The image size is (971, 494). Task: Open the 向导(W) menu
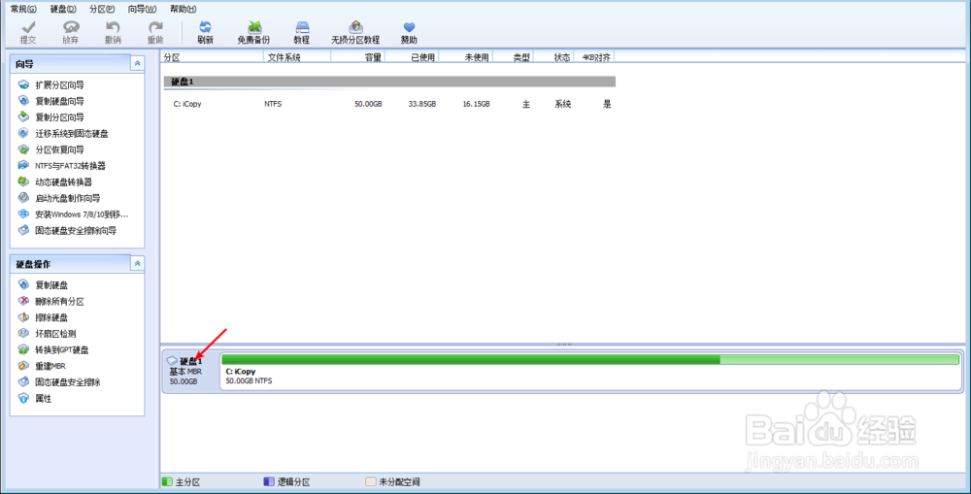[x=142, y=9]
